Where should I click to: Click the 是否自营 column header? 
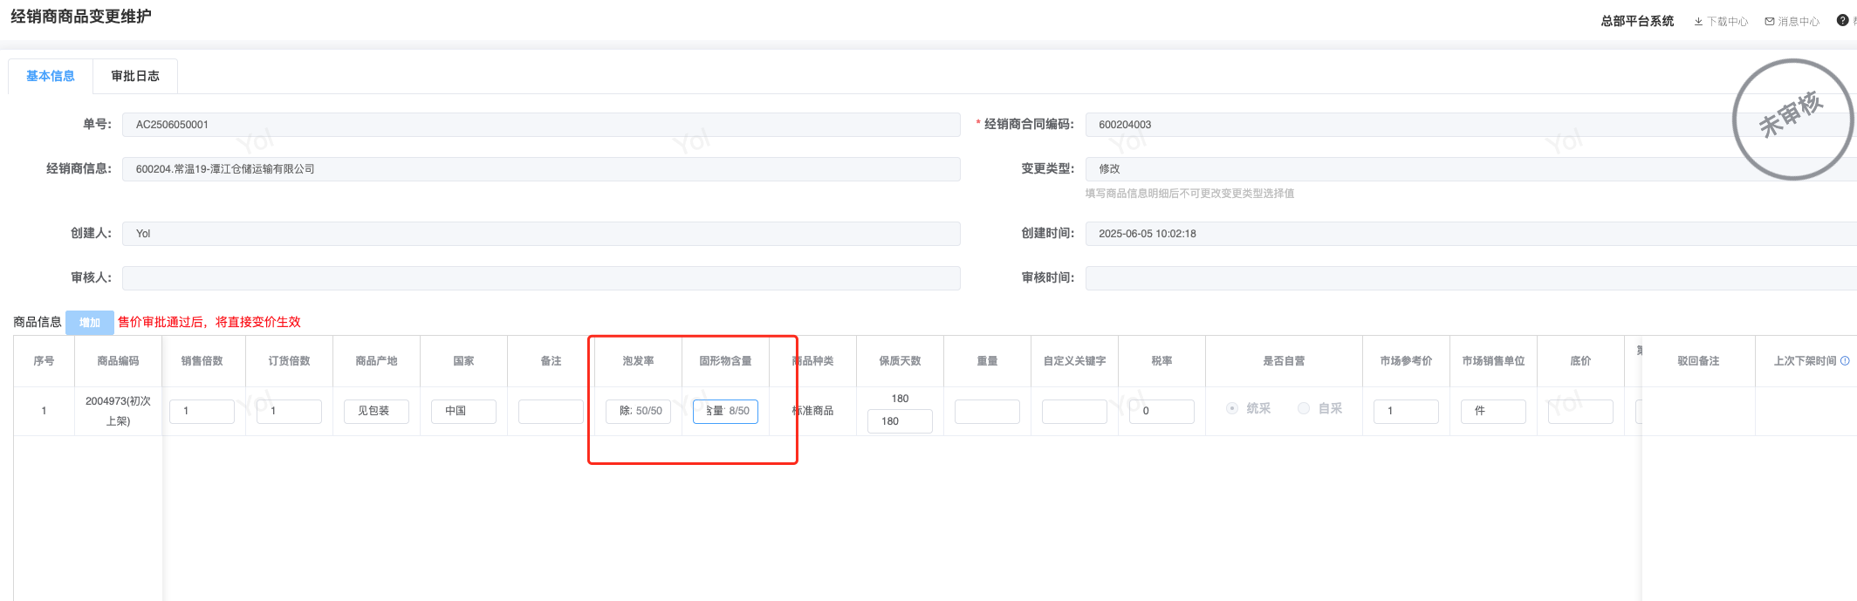pyautogui.click(x=1284, y=361)
